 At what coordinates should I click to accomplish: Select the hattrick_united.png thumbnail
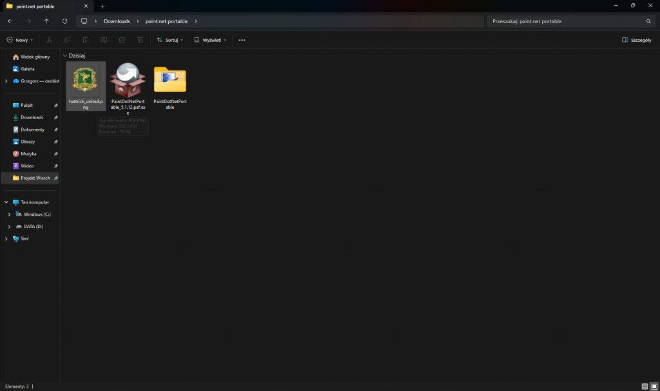coord(85,79)
